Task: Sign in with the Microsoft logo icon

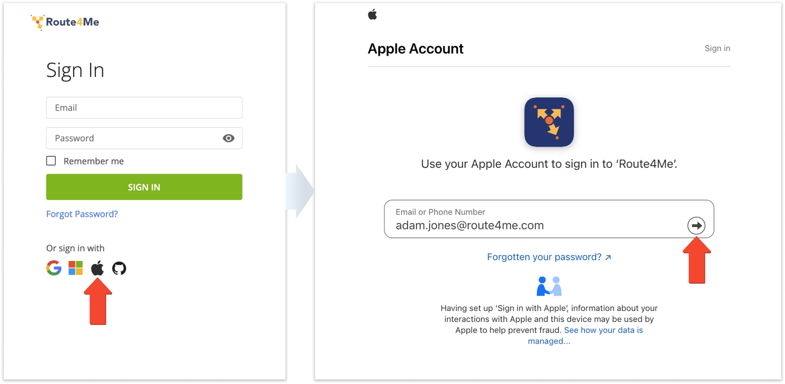Action: (76, 268)
